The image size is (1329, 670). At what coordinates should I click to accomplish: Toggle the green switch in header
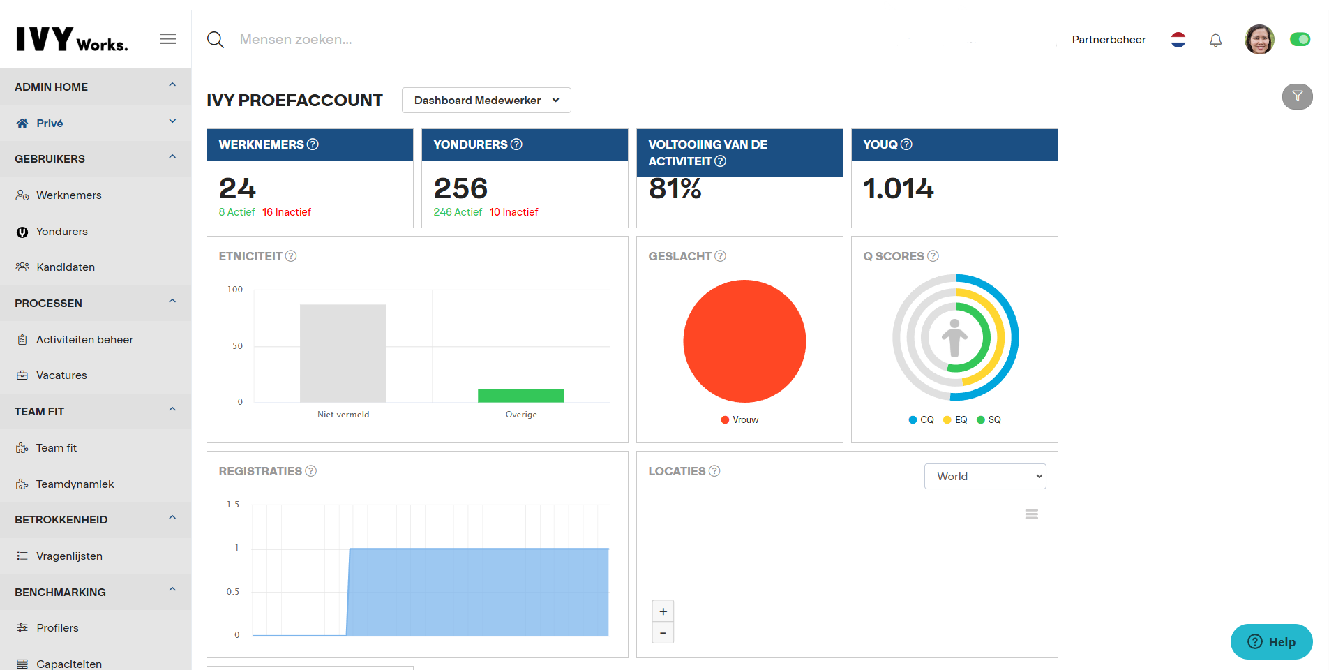[1300, 40]
